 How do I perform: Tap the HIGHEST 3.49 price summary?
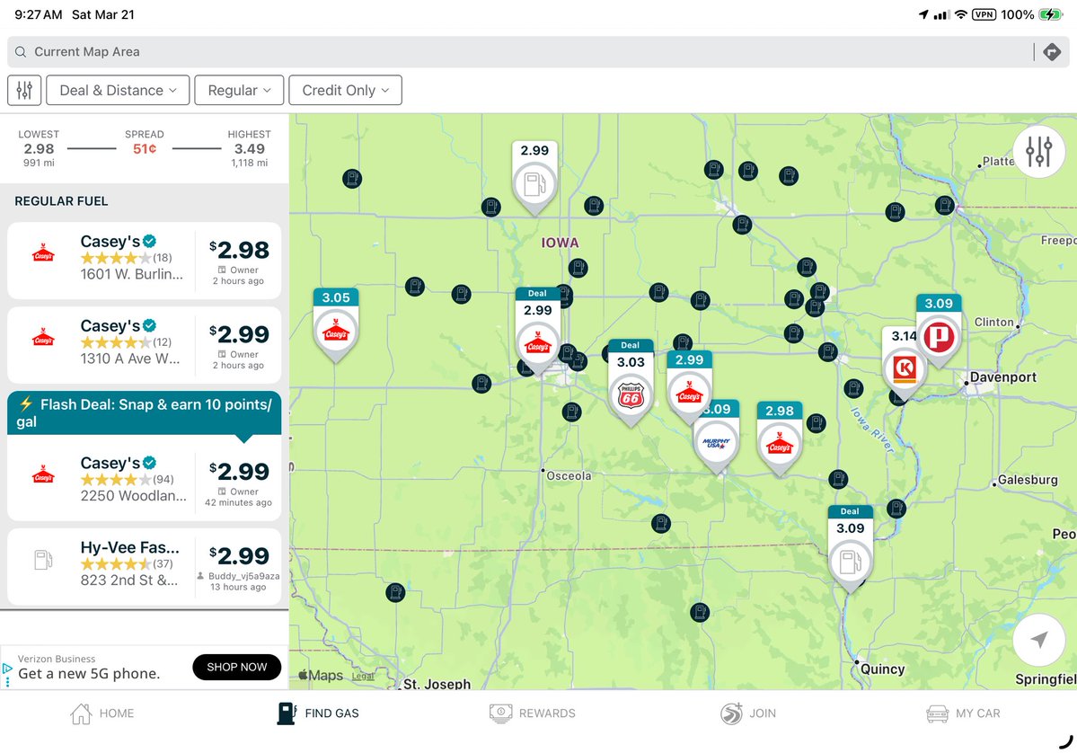tap(250, 147)
